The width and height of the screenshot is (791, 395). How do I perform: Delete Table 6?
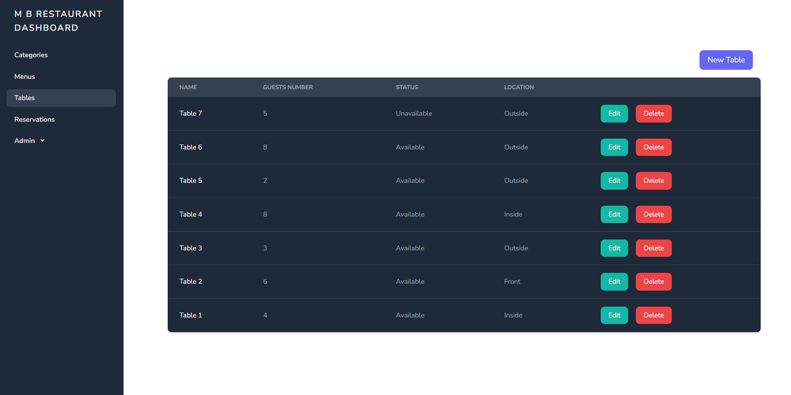[654, 147]
